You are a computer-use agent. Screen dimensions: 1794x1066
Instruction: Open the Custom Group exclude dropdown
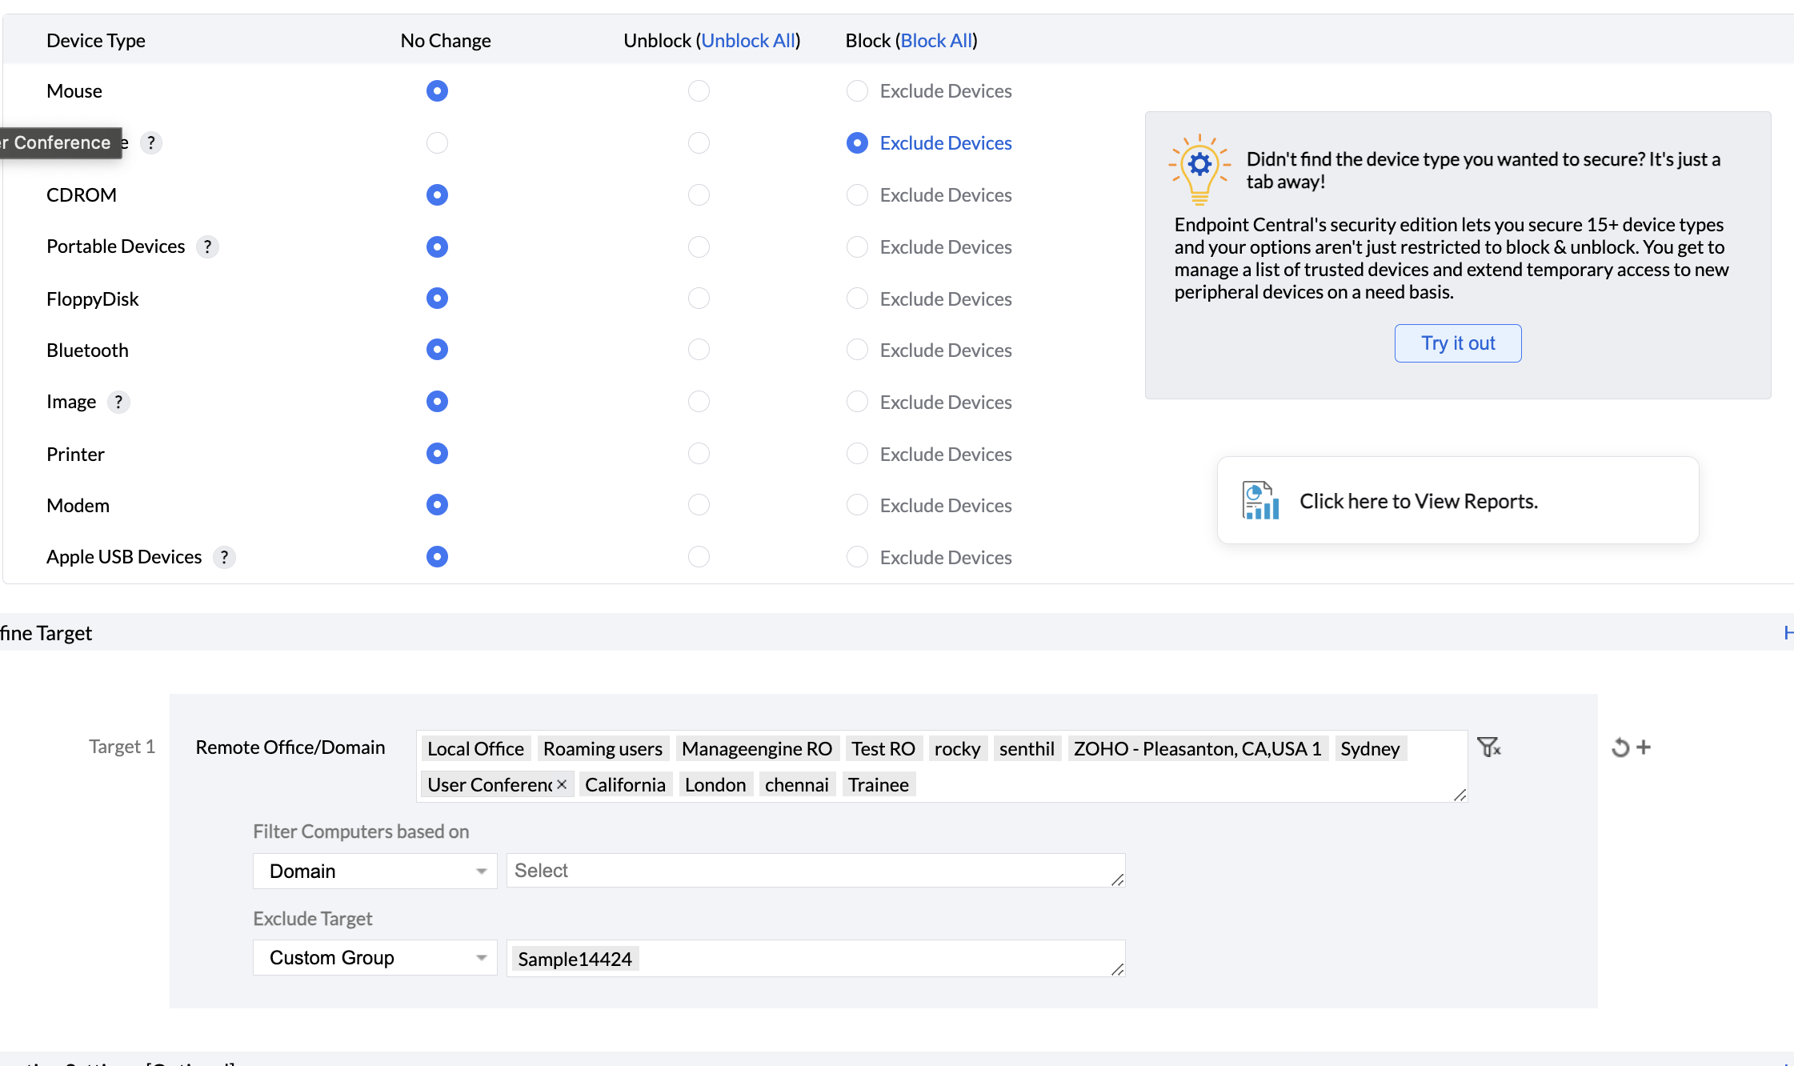click(374, 958)
